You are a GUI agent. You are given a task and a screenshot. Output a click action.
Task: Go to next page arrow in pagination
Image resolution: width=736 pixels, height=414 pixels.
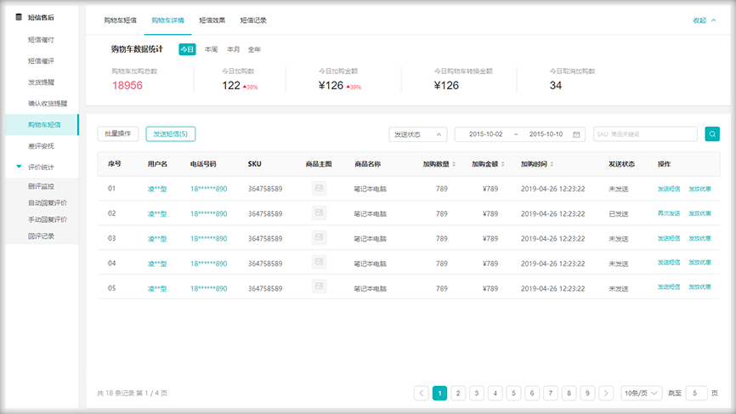point(606,394)
